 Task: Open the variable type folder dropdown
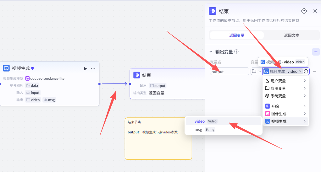coord(256,71)
